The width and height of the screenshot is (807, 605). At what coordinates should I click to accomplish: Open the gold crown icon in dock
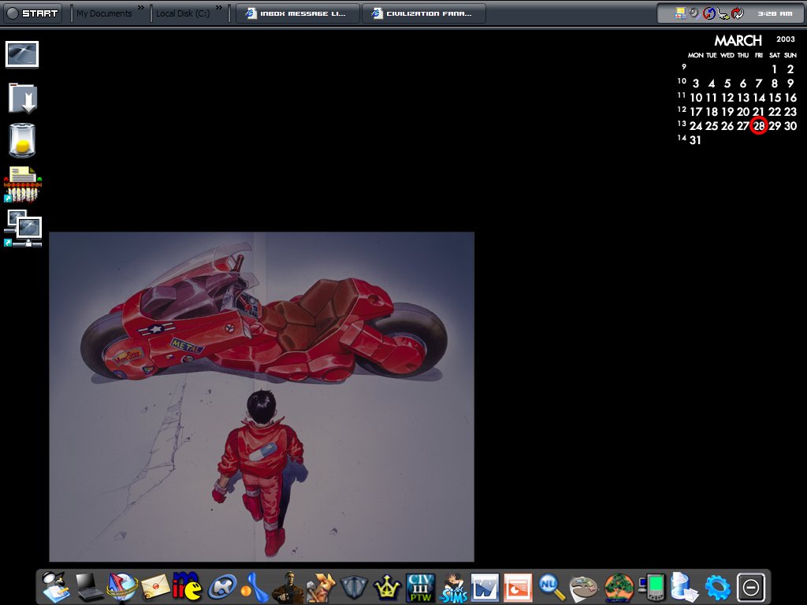(387, 588)
